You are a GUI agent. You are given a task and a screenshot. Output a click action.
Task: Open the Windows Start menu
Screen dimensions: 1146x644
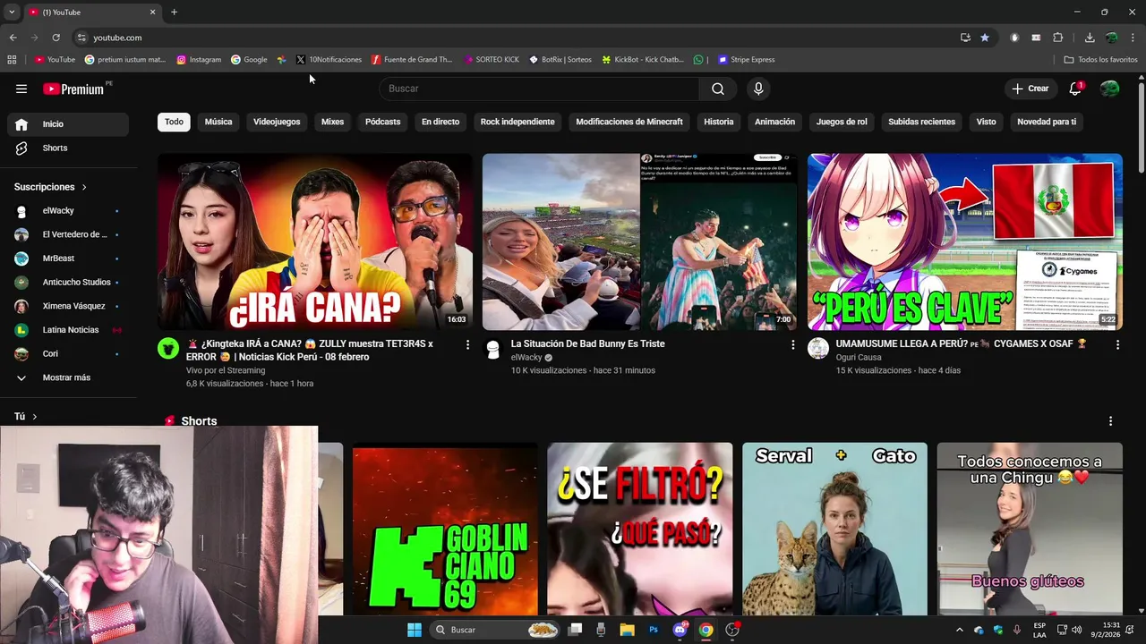coord(415,630)
